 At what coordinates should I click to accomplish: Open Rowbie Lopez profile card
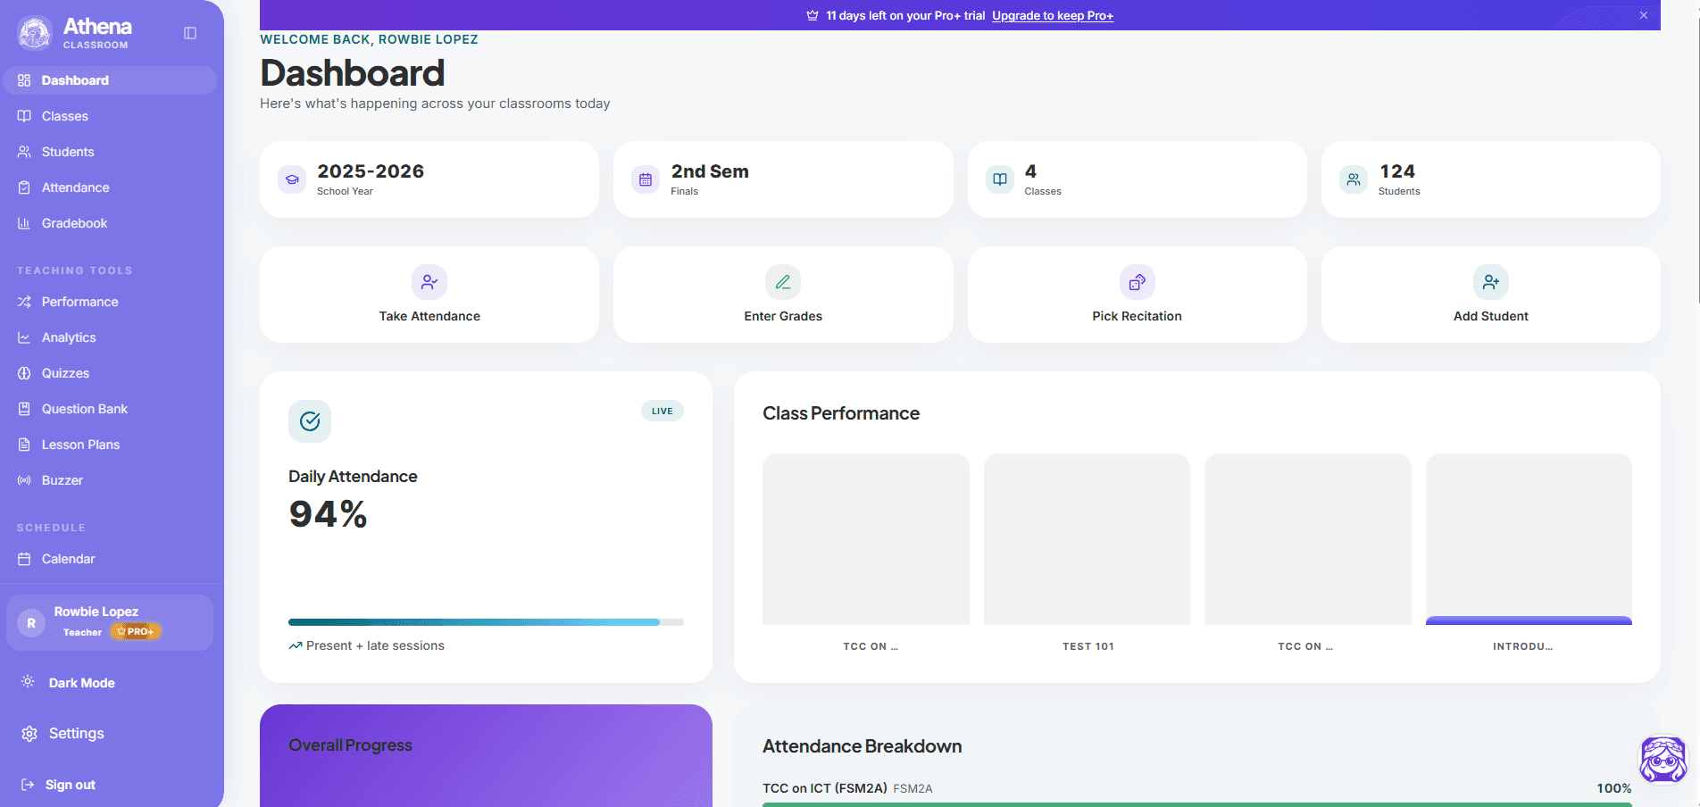pyautogui.click(x=110, y=622)
